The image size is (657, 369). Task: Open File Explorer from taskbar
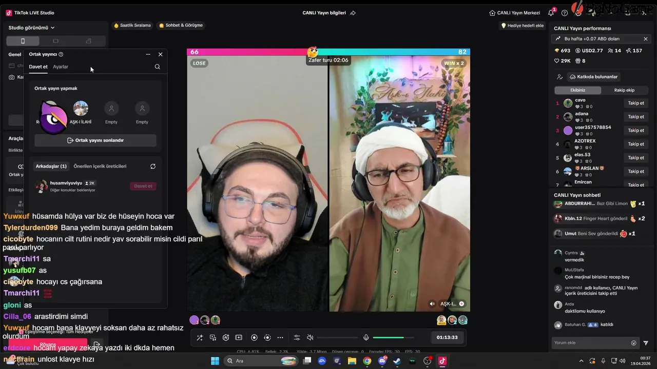[352, 361]
